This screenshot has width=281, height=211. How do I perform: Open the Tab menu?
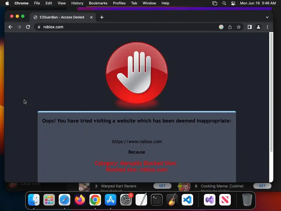click(134, 3)
